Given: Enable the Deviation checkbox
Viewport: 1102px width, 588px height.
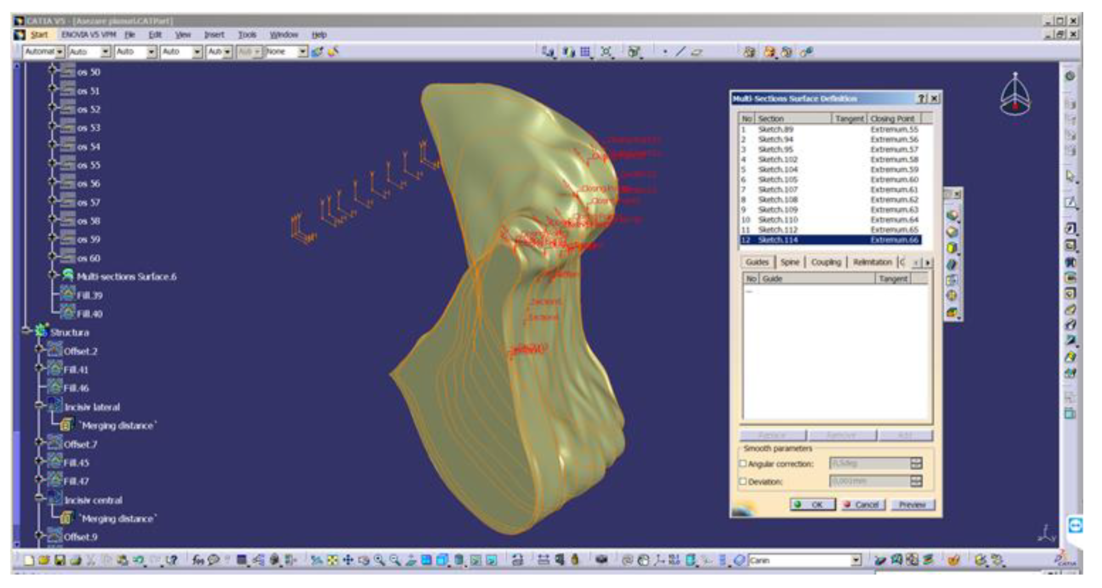Looking at the screenshot, I should [743, 481].
